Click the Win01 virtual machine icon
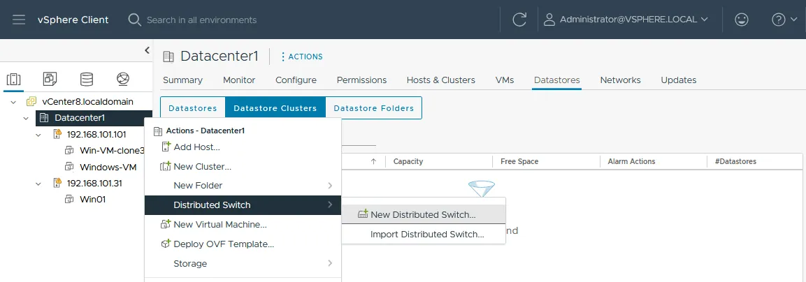This screenshot has height=282, width=806. pyautogui.click(x=70, y=200)
